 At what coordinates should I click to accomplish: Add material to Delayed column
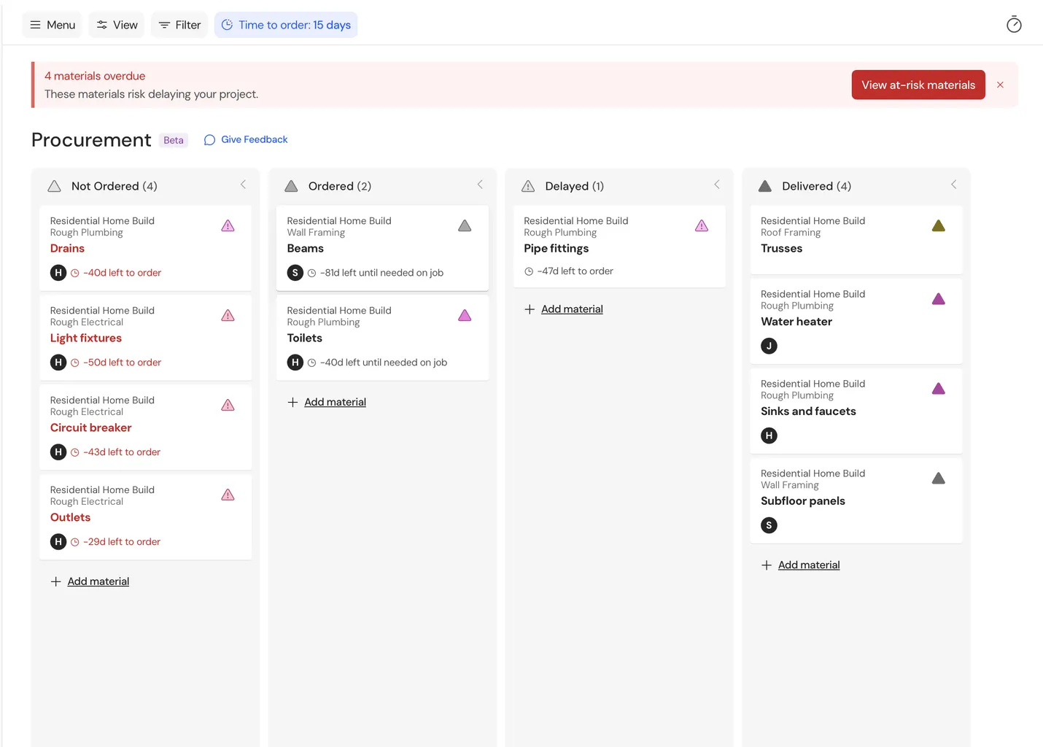(564, 309)
